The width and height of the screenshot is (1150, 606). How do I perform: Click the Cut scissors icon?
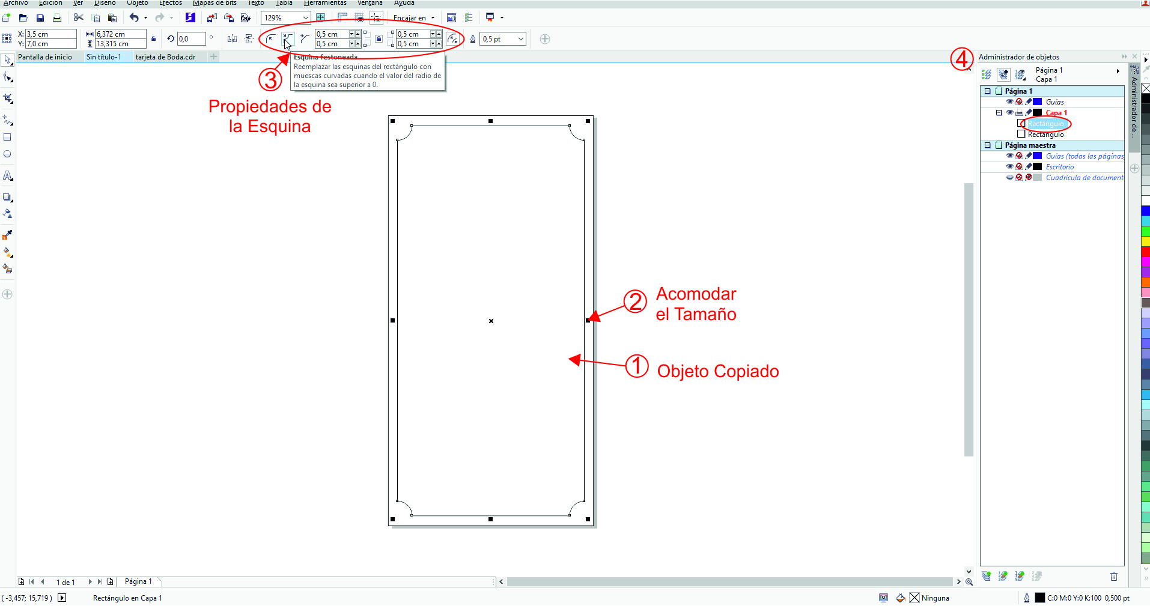pyautogui.click(x=79, y=17)
